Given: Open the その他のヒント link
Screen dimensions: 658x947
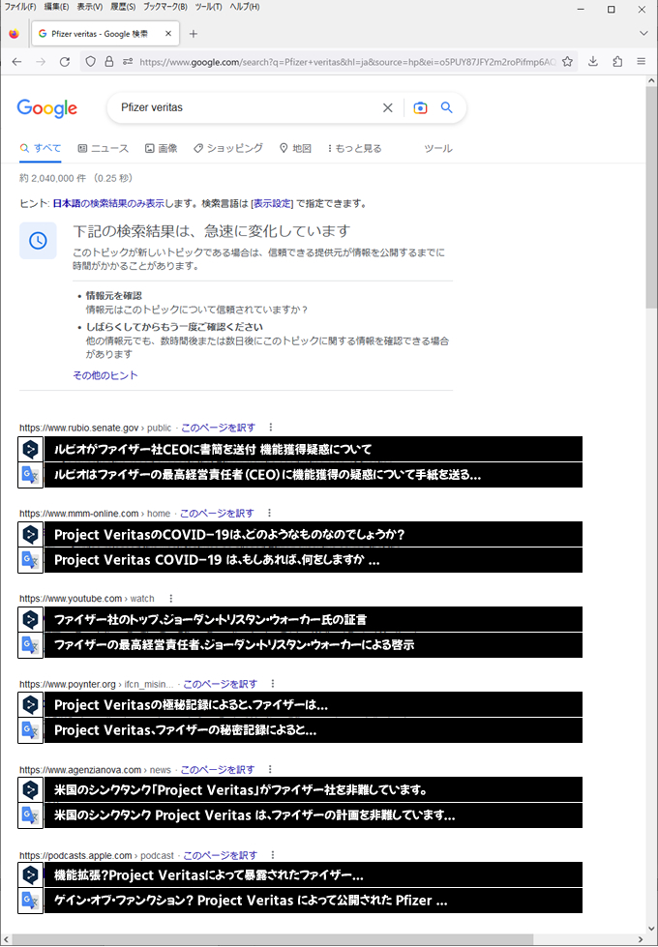Looking at the screenshot, I should [x=105, y=375].
